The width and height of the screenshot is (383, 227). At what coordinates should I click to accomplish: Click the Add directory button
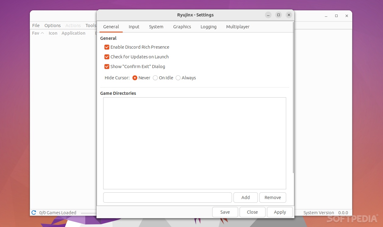coord(245,197)
